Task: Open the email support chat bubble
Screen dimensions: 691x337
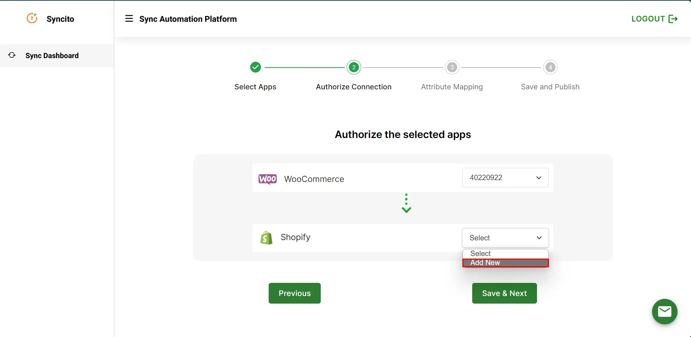Action: (664, 312)
